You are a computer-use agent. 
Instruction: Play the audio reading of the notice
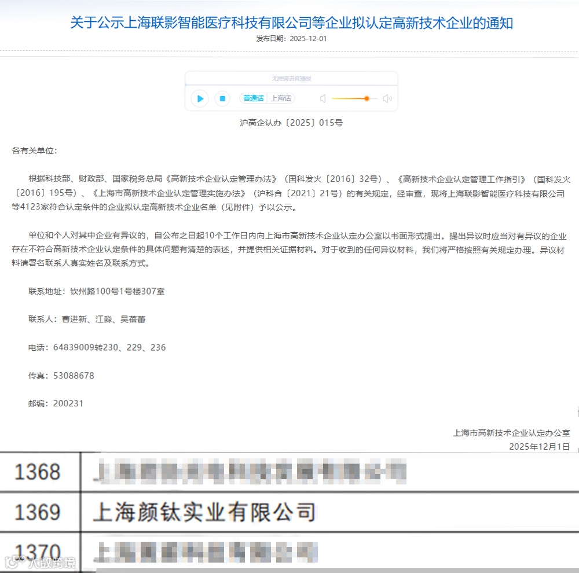click(200, 98)
